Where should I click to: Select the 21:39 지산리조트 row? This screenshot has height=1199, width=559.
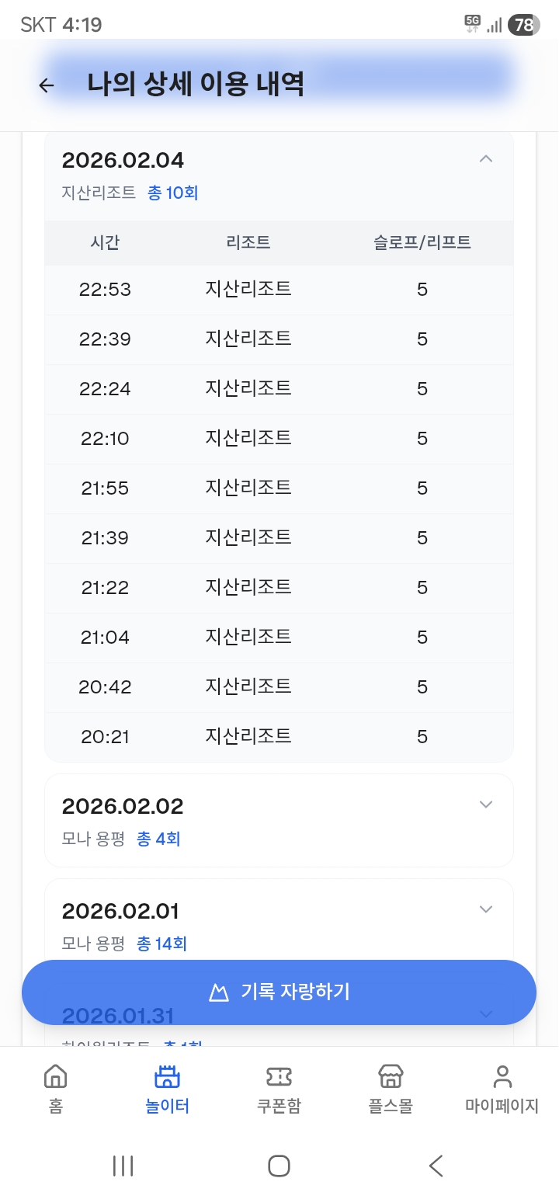279,537
